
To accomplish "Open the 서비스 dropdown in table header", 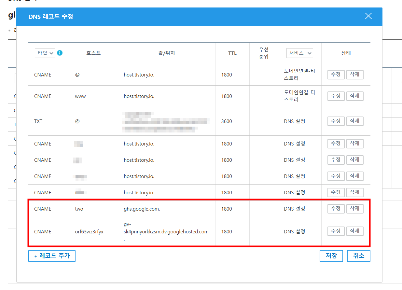I will point(300,53).
